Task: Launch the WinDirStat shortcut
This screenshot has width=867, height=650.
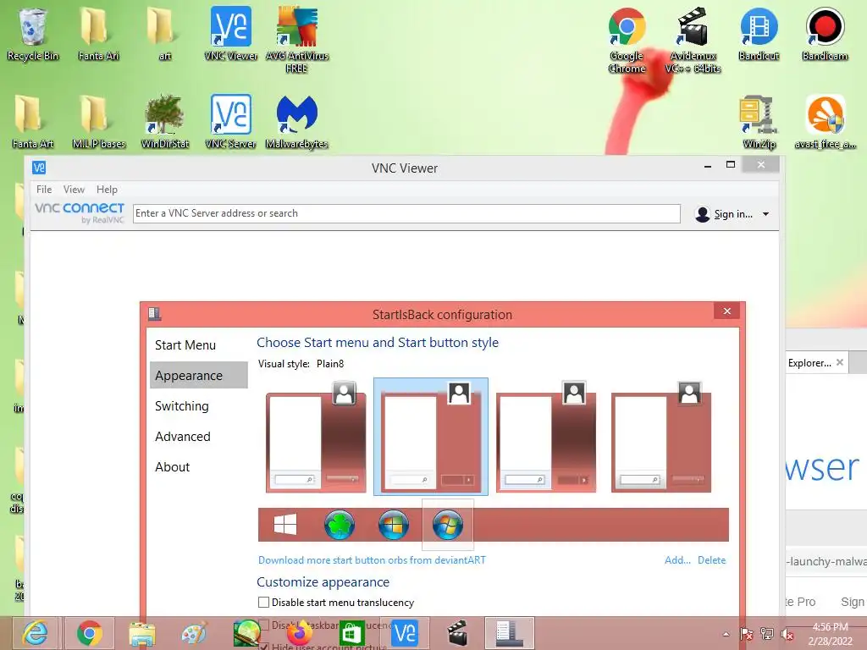Action: click(x=165, y=122)
